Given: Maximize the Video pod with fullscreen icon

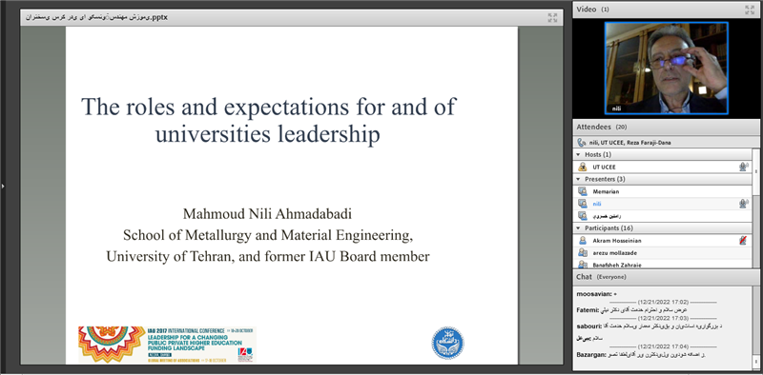Looking at the screenshot, I should [x=750, y=10].
